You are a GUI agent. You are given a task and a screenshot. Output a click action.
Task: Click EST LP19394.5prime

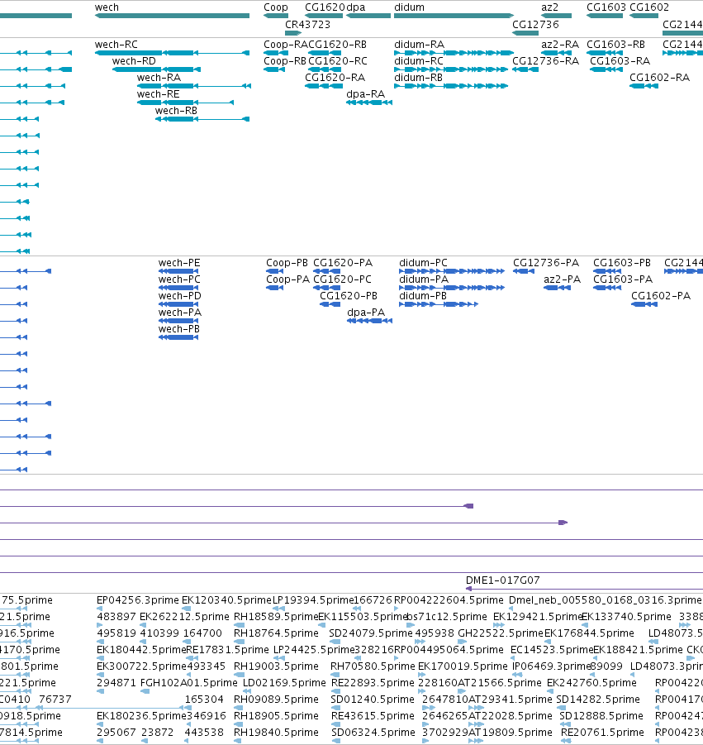click(313, 600)
